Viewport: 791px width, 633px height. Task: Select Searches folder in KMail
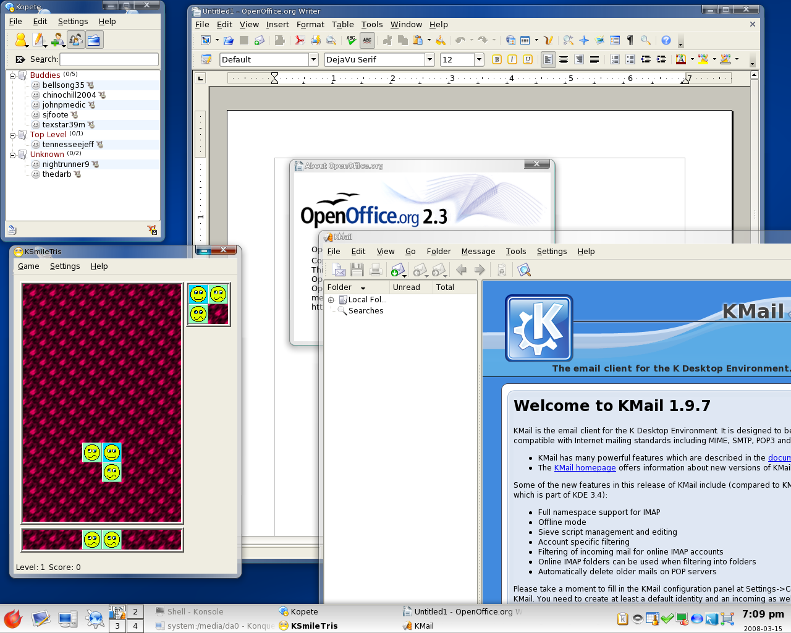[x=366, y=311]
